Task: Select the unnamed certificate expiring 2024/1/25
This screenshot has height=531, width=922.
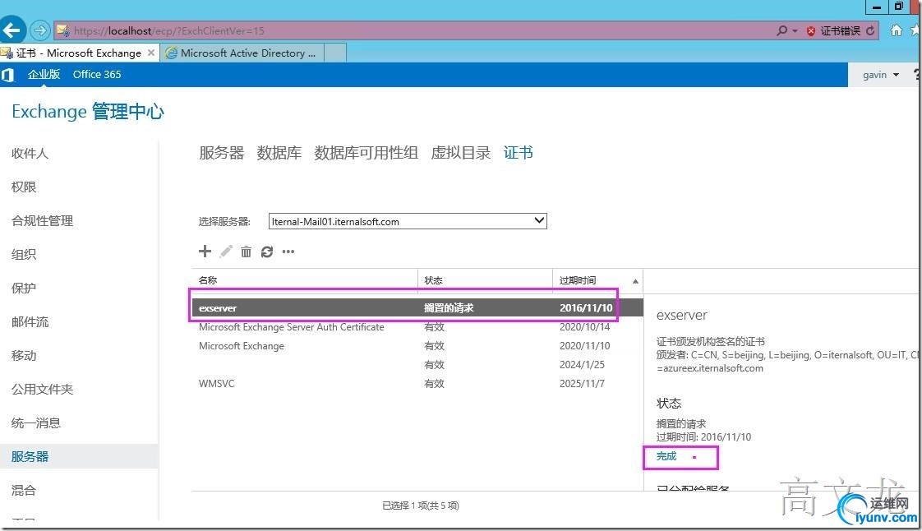Action: point(417,365)
